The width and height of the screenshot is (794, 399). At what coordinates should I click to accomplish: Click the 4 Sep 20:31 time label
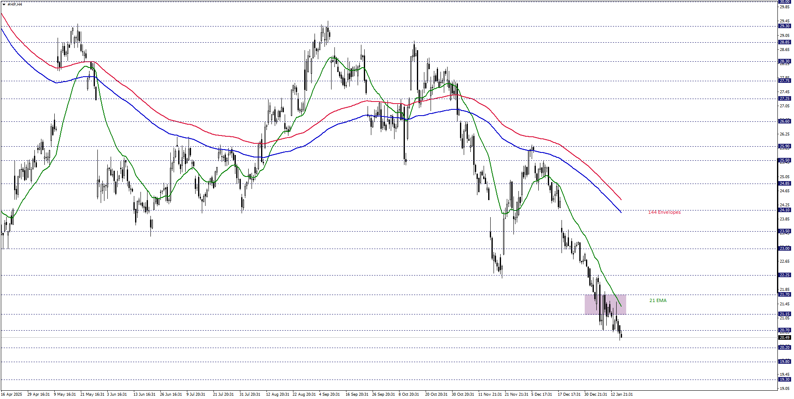pos(329,394)
